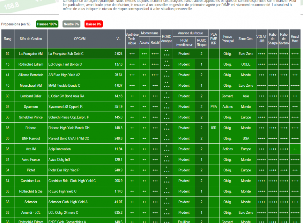Click the Lombard Odier manager name
Image resolution: width=303 pixels, height=223 pixels.
(31, 96)
